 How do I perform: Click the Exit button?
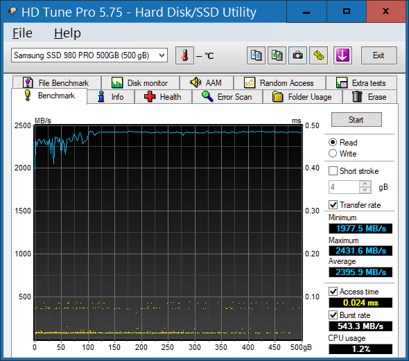[x=379, y=55]
